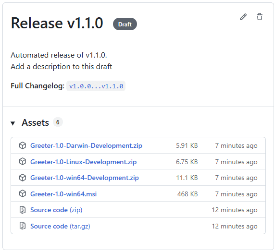Viewport: 275px width, 252px height.
Task: Click '12 minutes ago' in tar.gz row
Action: tap(235, 226)
